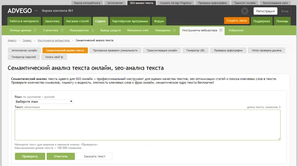298x166 pixels.
Task: Open the Магазин статей menu
Action: (77, 21)
